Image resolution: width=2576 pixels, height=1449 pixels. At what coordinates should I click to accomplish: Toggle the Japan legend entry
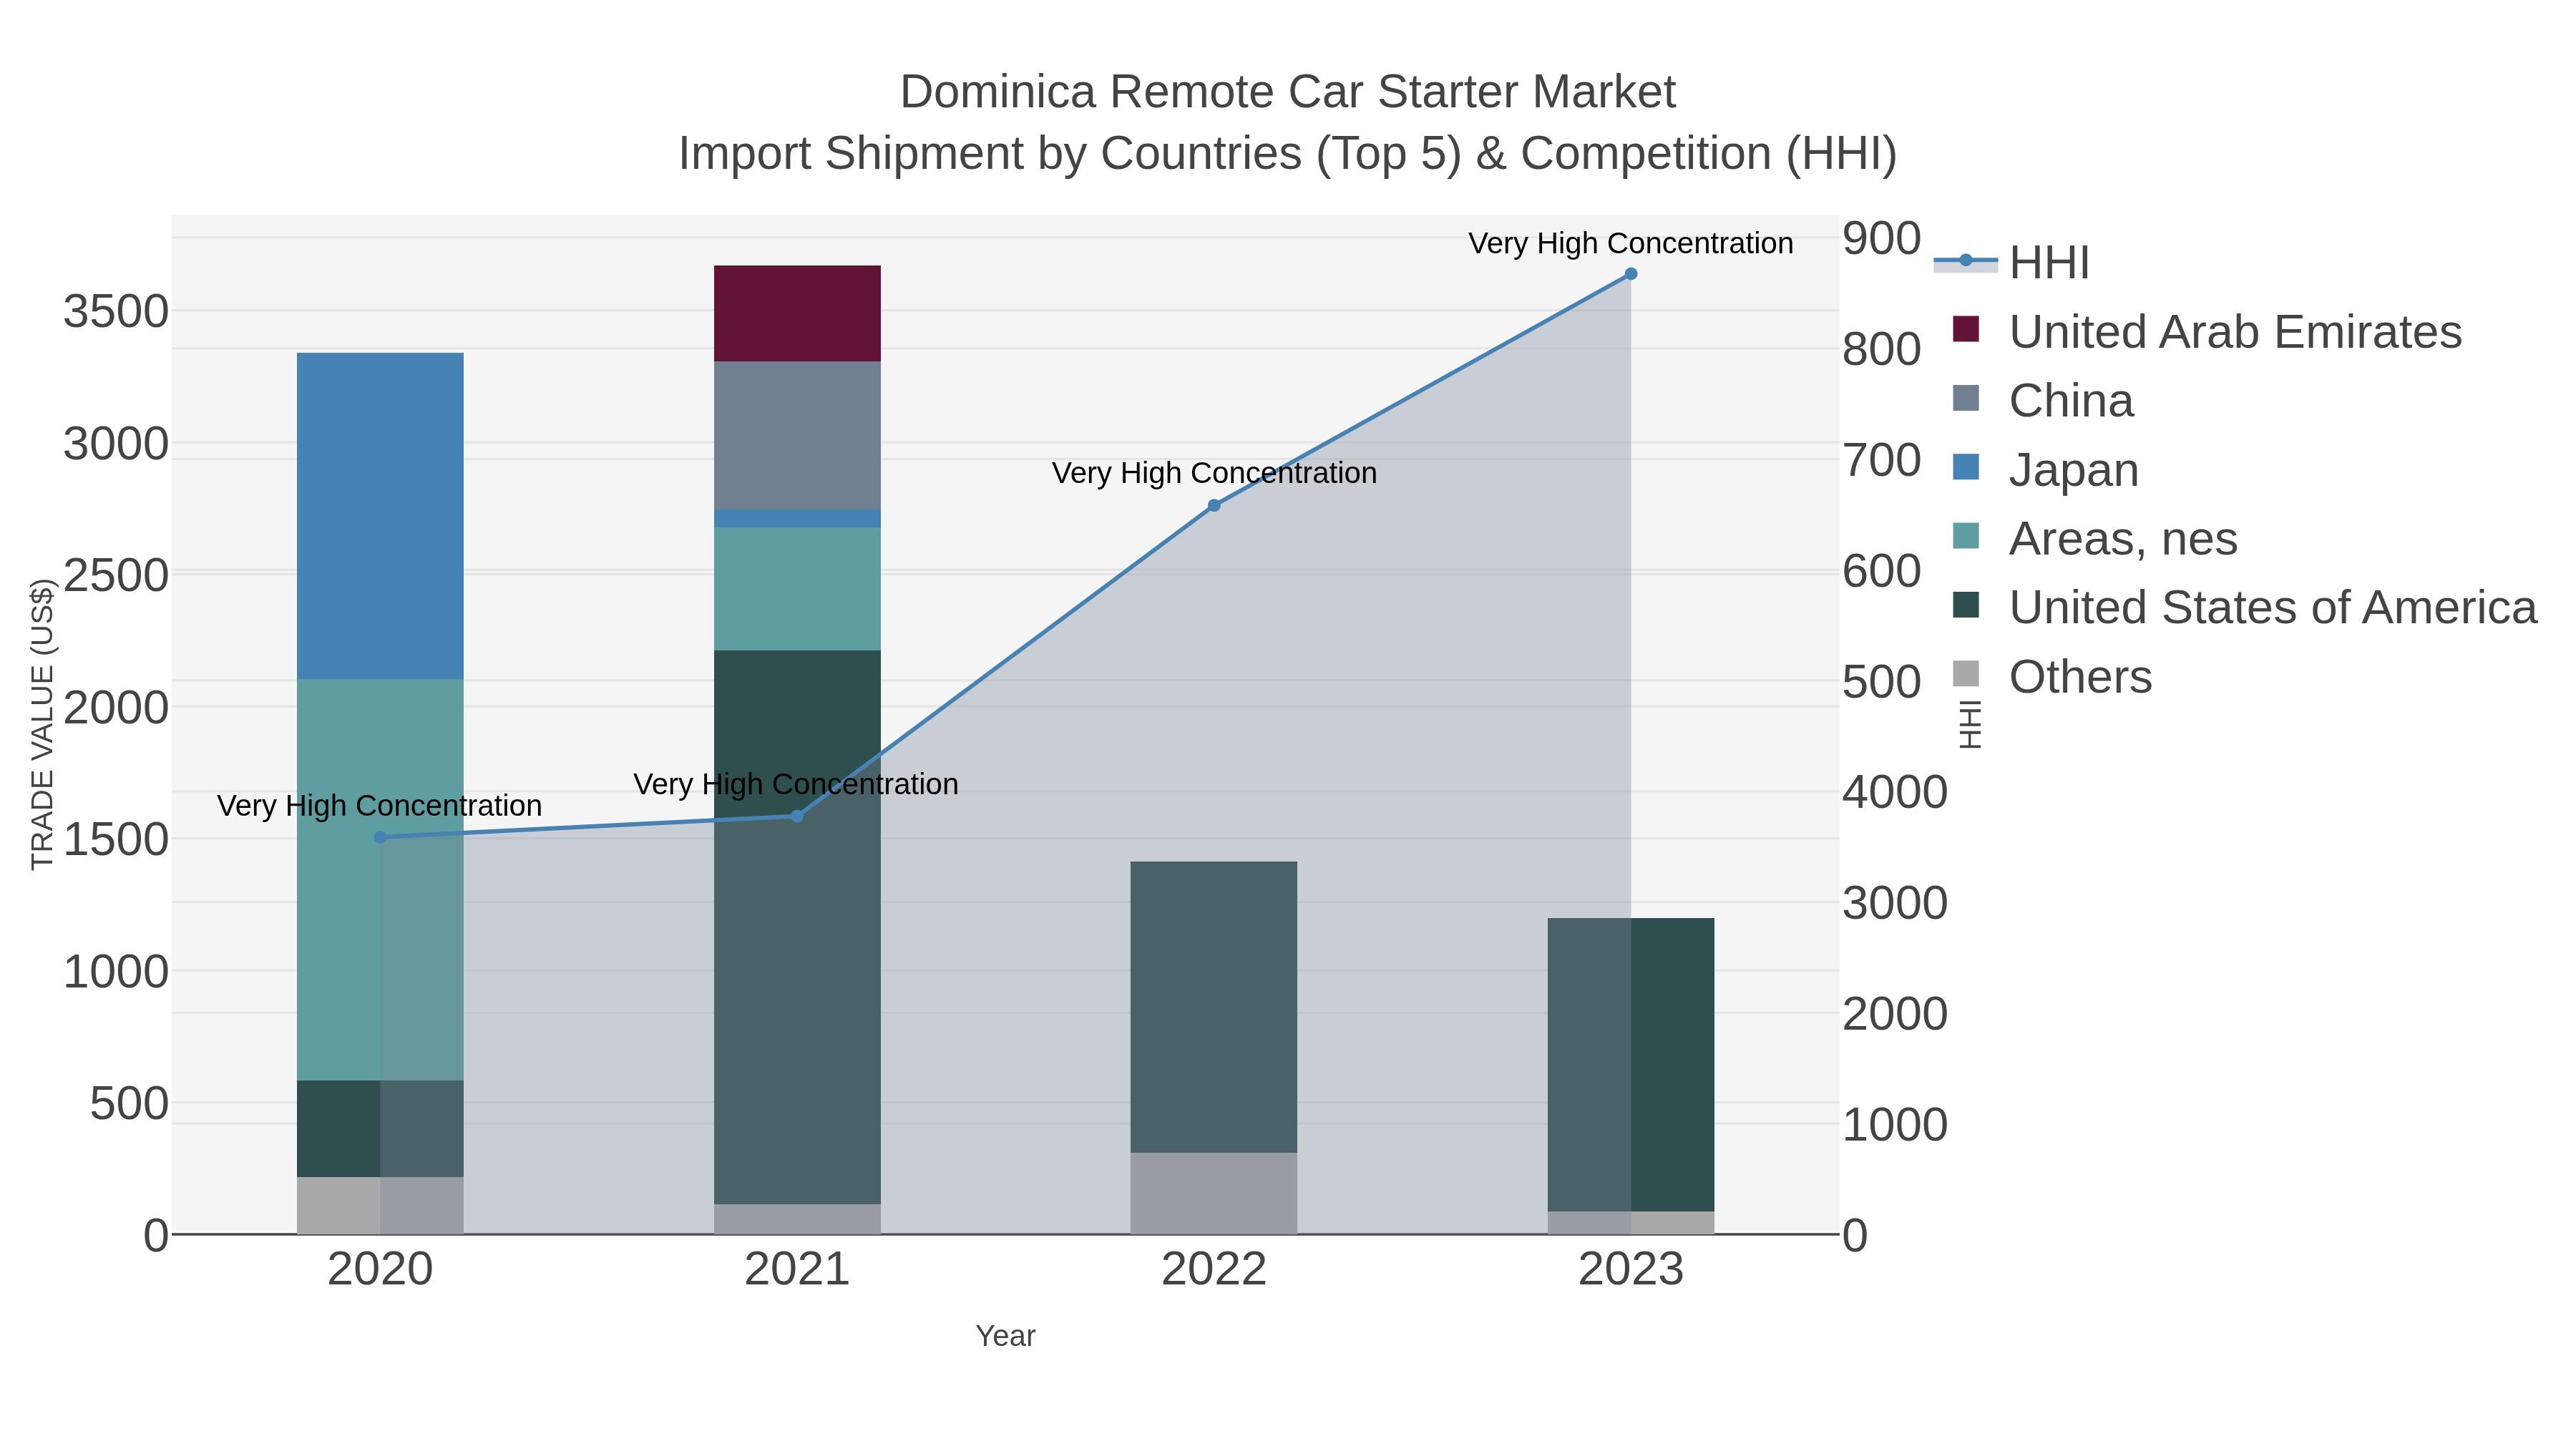click(x=2045, y=470)
